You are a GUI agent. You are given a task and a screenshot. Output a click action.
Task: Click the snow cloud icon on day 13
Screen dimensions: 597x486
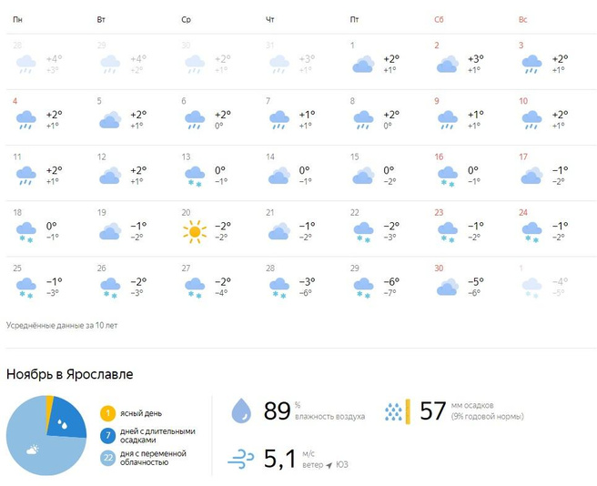tap(194, 176)
